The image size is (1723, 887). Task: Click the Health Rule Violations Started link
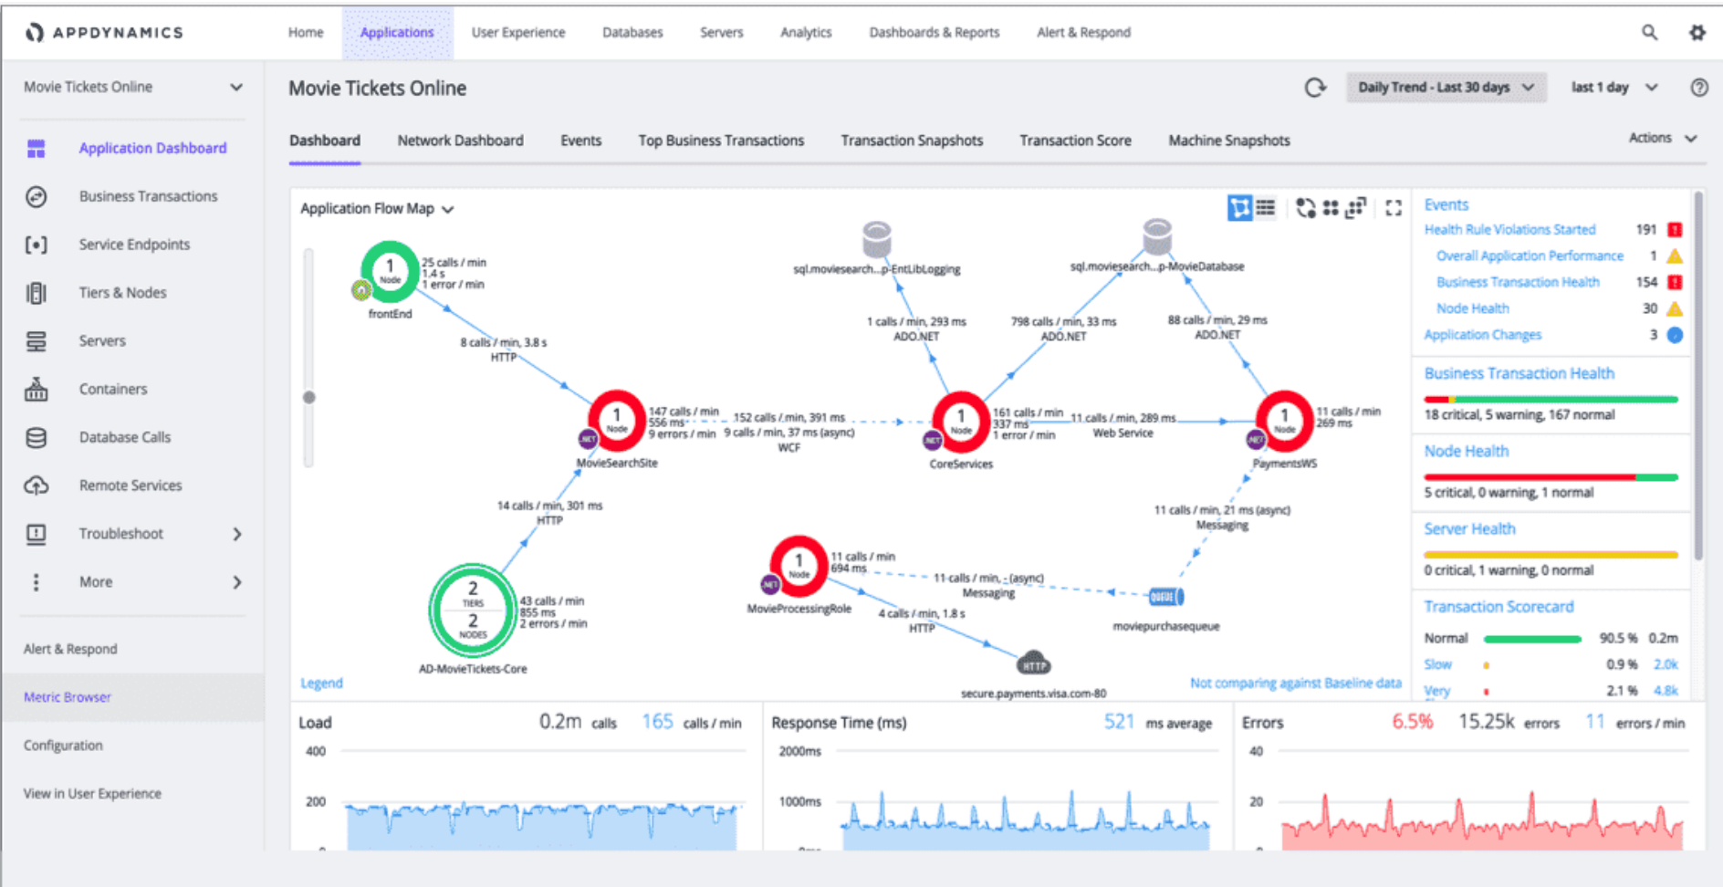coord(1509,230)
